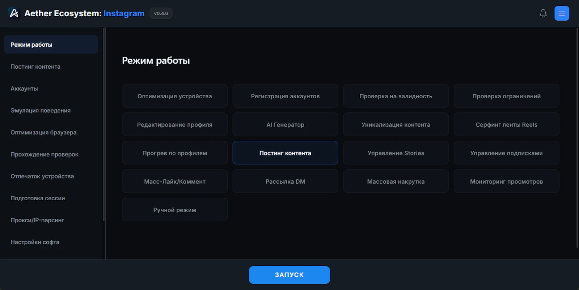Choose Ручной режим mode

tap(175, 210)
